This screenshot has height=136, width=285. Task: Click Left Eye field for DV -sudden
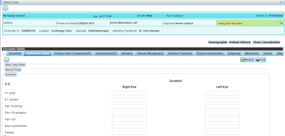coord(222,100)
